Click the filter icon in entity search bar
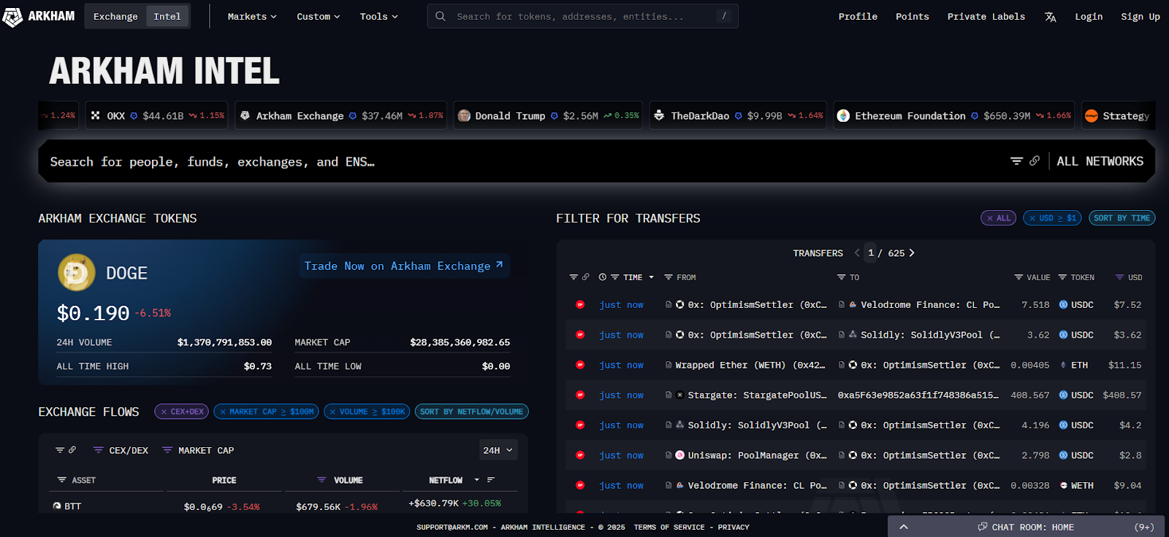The image size is (1169, 537). coord(1016,161)
